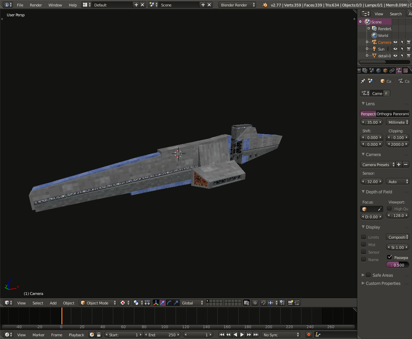This screenshot has width=412, height=339.
Task: Enable proportional editing in the viewport header
Action: tap(255, 303)
